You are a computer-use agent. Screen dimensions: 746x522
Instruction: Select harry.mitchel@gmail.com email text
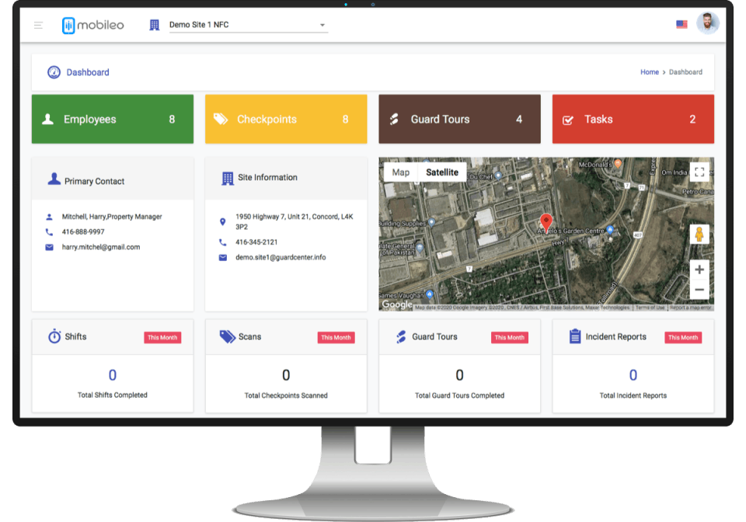pos(101,247)
